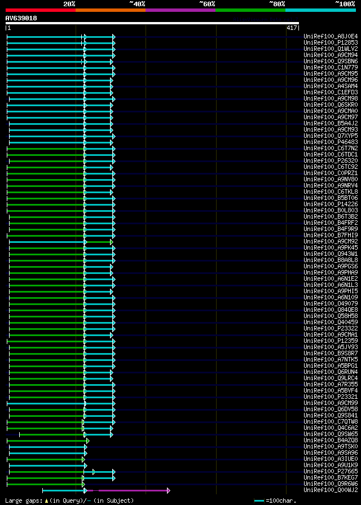The height and width of the screenshot is (505, 361).
Task: Select the UniRef100_Q9SBN6 label
Action: click(331, 61)
